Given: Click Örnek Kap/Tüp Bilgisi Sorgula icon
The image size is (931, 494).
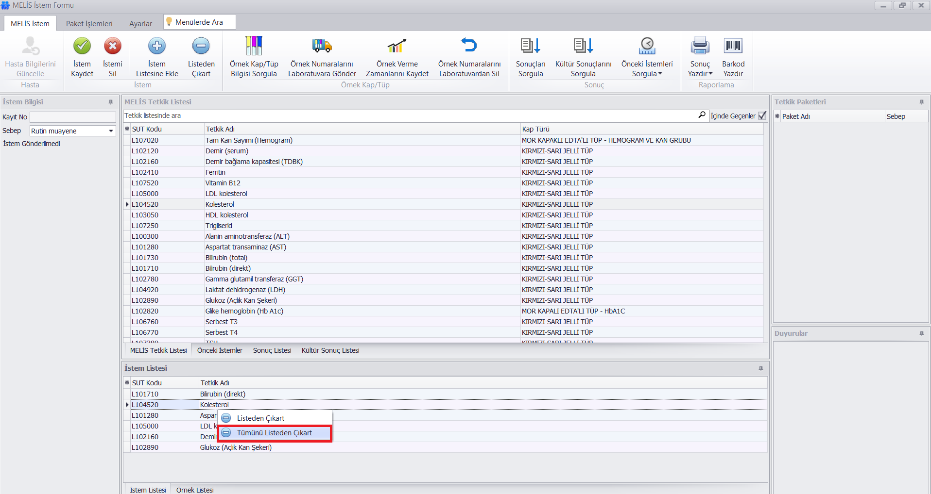Looking at the screenshot, I should point(254,46).
